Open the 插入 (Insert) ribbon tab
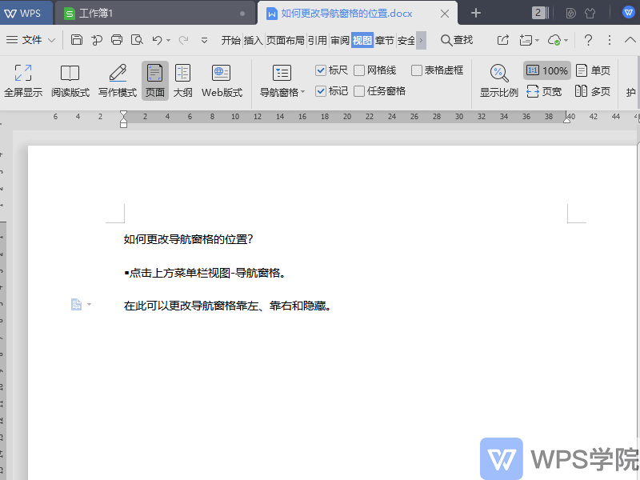640x480 pixels. (x=253, y=40)
